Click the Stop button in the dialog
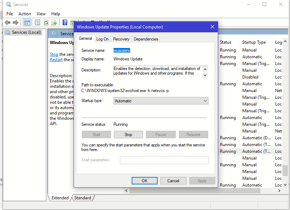The image size is (290, 210). coord(128,135)
